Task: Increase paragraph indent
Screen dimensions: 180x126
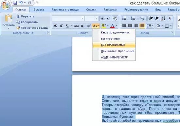Action: [x=156, y=18]
